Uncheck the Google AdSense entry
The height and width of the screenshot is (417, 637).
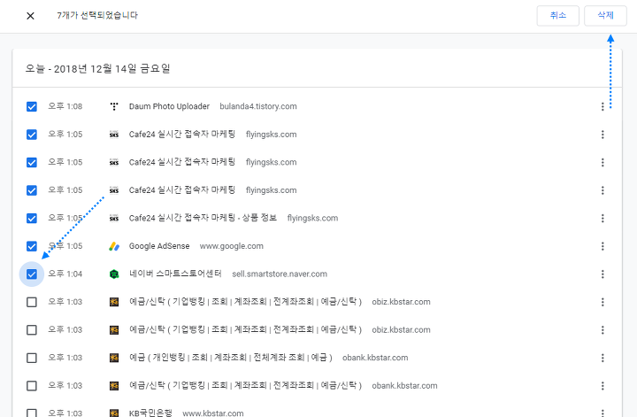pos(32,246)
